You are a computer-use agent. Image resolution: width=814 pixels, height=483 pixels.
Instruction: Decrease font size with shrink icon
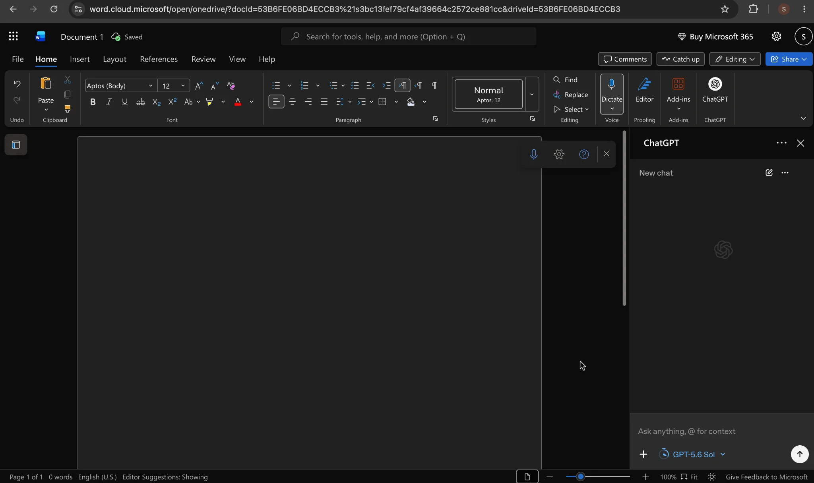point(215,86)
